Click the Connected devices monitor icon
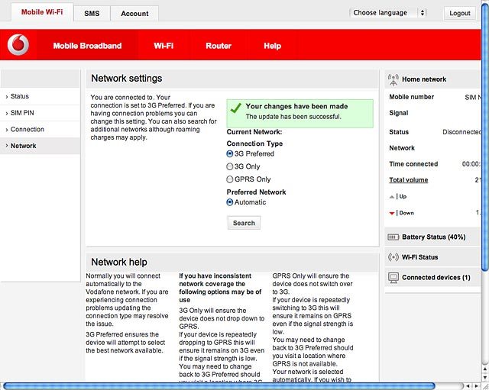This screenshot has width=489, height=390. point(393,278)
